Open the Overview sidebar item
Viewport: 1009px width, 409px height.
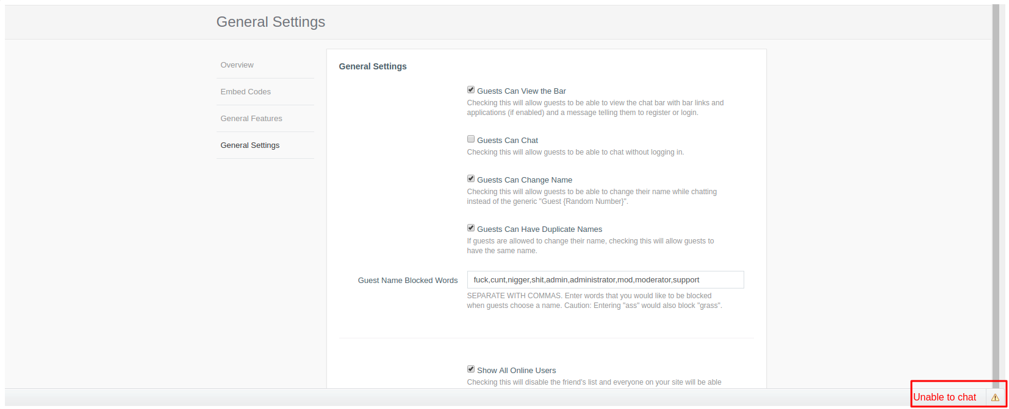[x=237, y=65]
